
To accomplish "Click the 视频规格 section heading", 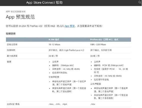I will coord(11,34).
